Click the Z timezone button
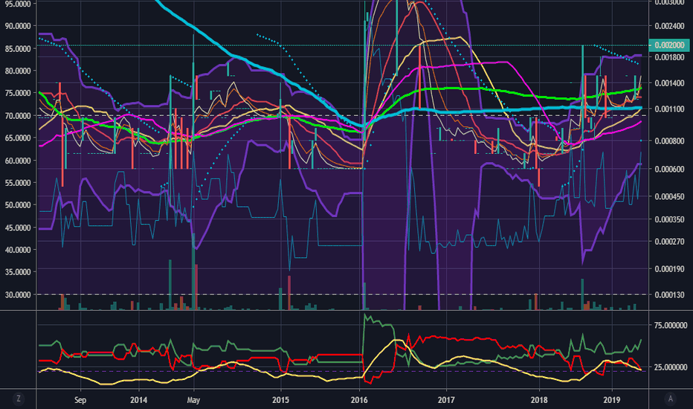693x409 pixels. point(18,399)
